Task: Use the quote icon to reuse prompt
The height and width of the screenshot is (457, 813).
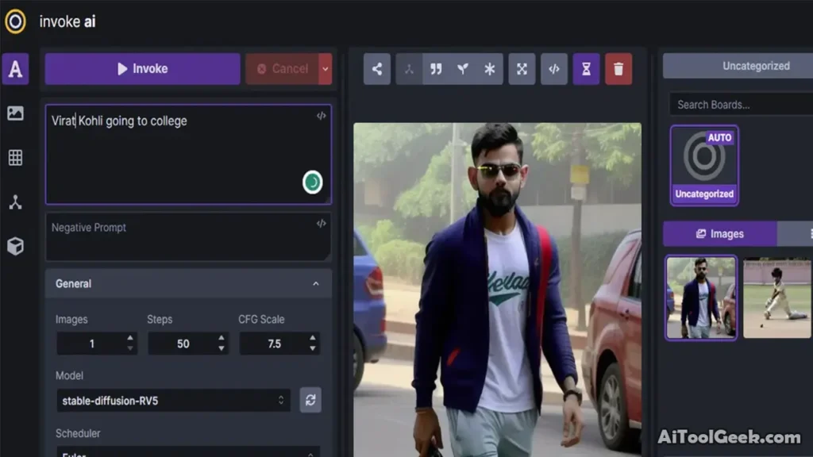Action: click(436, 69)
